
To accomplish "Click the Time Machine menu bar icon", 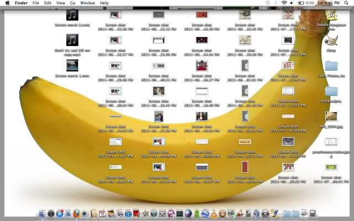I will pyautogui.click(x=268, y=3).
